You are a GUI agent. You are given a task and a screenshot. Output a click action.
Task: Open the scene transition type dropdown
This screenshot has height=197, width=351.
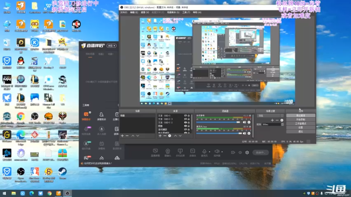click(x=270, y=116)
